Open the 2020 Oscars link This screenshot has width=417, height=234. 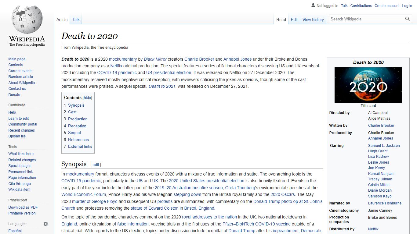tap(283, 194)
